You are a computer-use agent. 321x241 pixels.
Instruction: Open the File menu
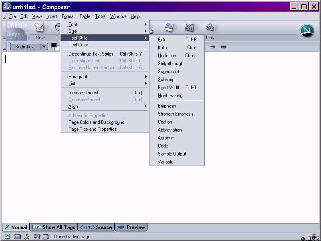click(x=12, y=16)
